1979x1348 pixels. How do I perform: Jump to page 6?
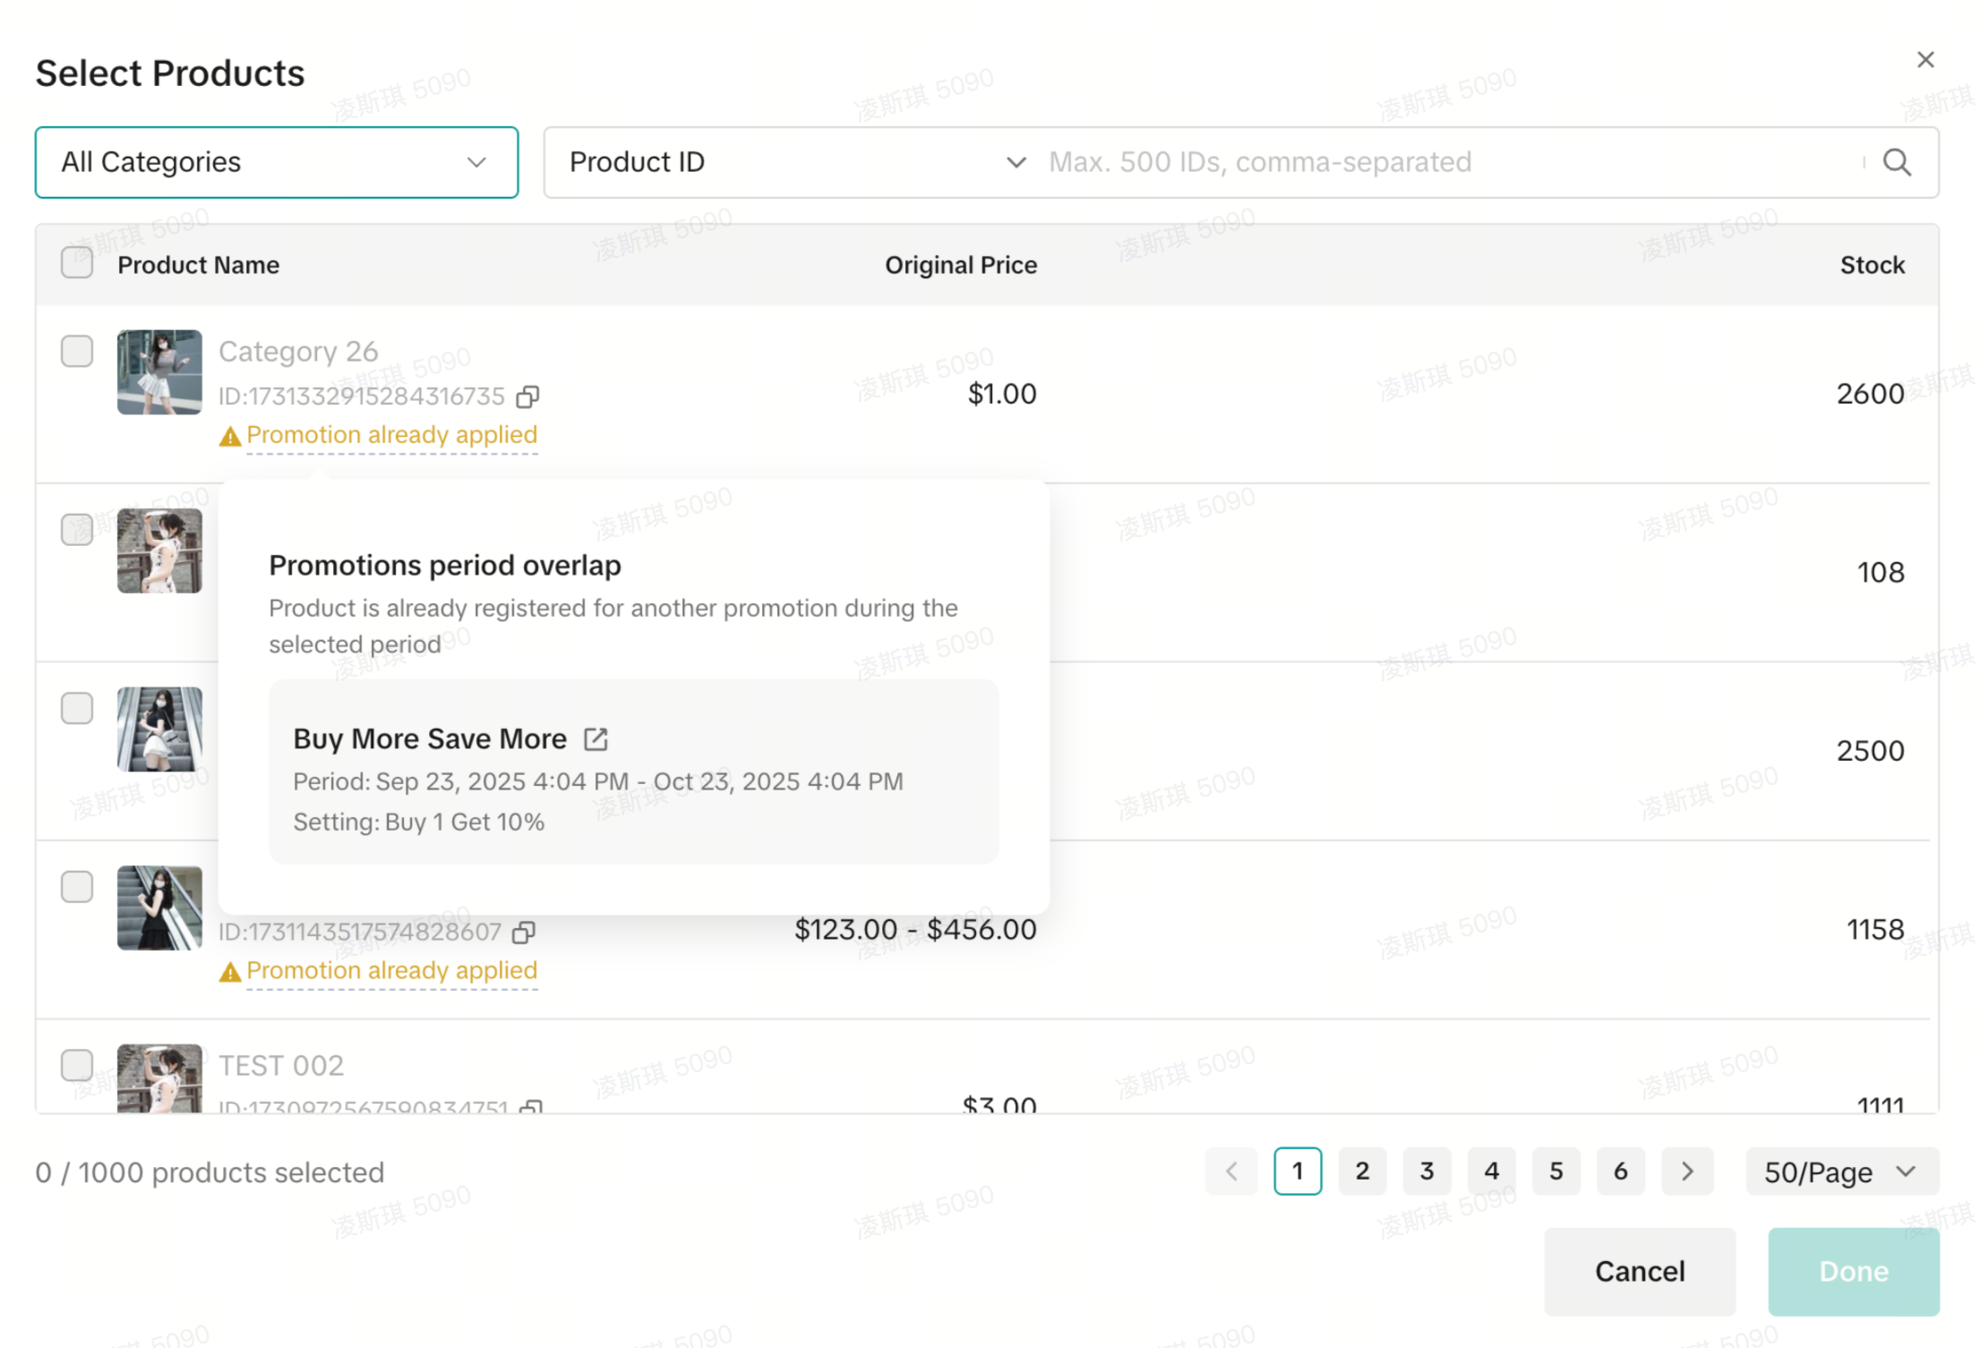click(1620, 1171)
